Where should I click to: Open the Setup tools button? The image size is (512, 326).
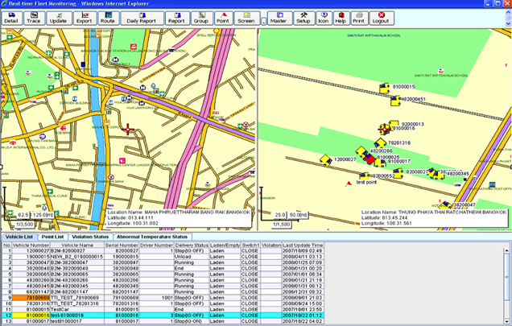pyautogui.click(x=303, y=18)
